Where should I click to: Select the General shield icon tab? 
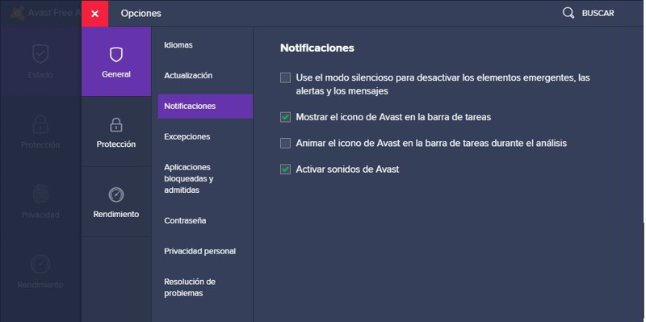pyautogui.click(x=116, y=61)
